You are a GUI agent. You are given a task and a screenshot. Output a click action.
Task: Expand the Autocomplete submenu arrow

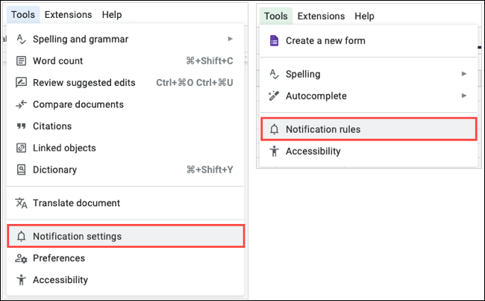tap(464, 96)
